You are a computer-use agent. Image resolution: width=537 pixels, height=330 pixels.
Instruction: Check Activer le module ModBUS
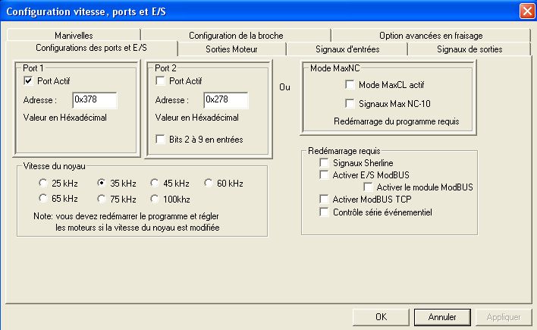click(x=368, y=187)
